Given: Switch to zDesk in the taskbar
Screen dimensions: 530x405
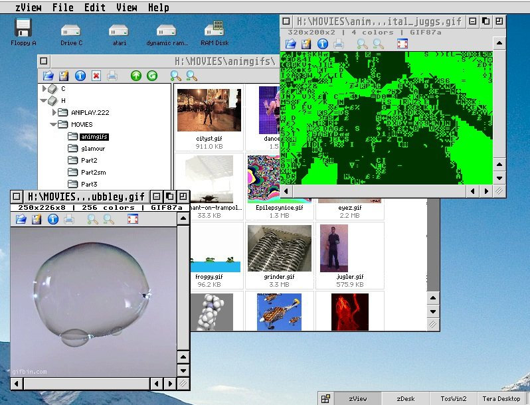Looking at the screenshot, I should [x=406, y=399].
